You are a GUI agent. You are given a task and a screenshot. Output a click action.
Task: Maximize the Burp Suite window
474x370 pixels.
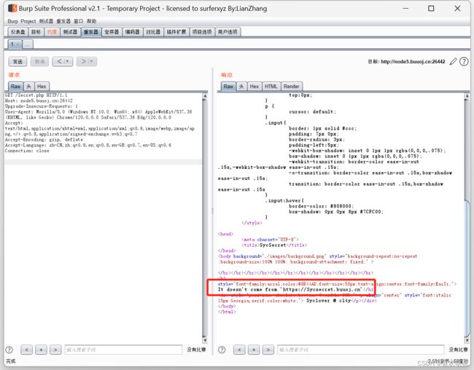click(x=432, y=9)
